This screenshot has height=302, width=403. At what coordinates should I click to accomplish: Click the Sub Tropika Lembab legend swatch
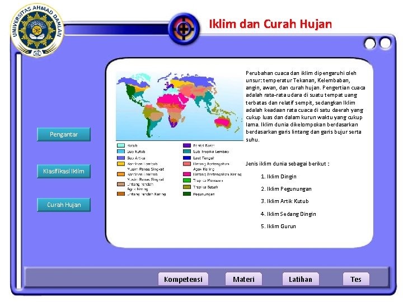(187, 152)
